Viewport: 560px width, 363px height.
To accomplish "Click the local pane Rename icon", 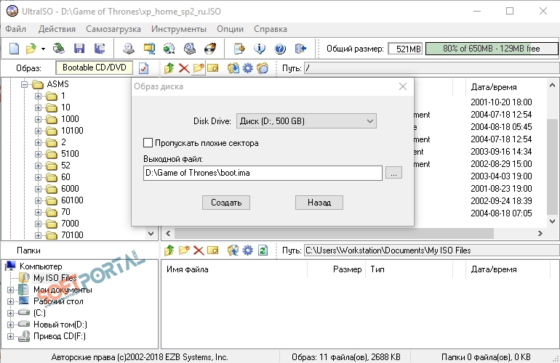I will [x=213, y=250].
